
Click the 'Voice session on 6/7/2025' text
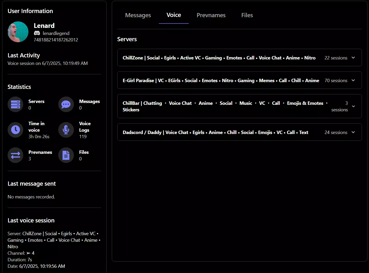click(x=48, y=63)
